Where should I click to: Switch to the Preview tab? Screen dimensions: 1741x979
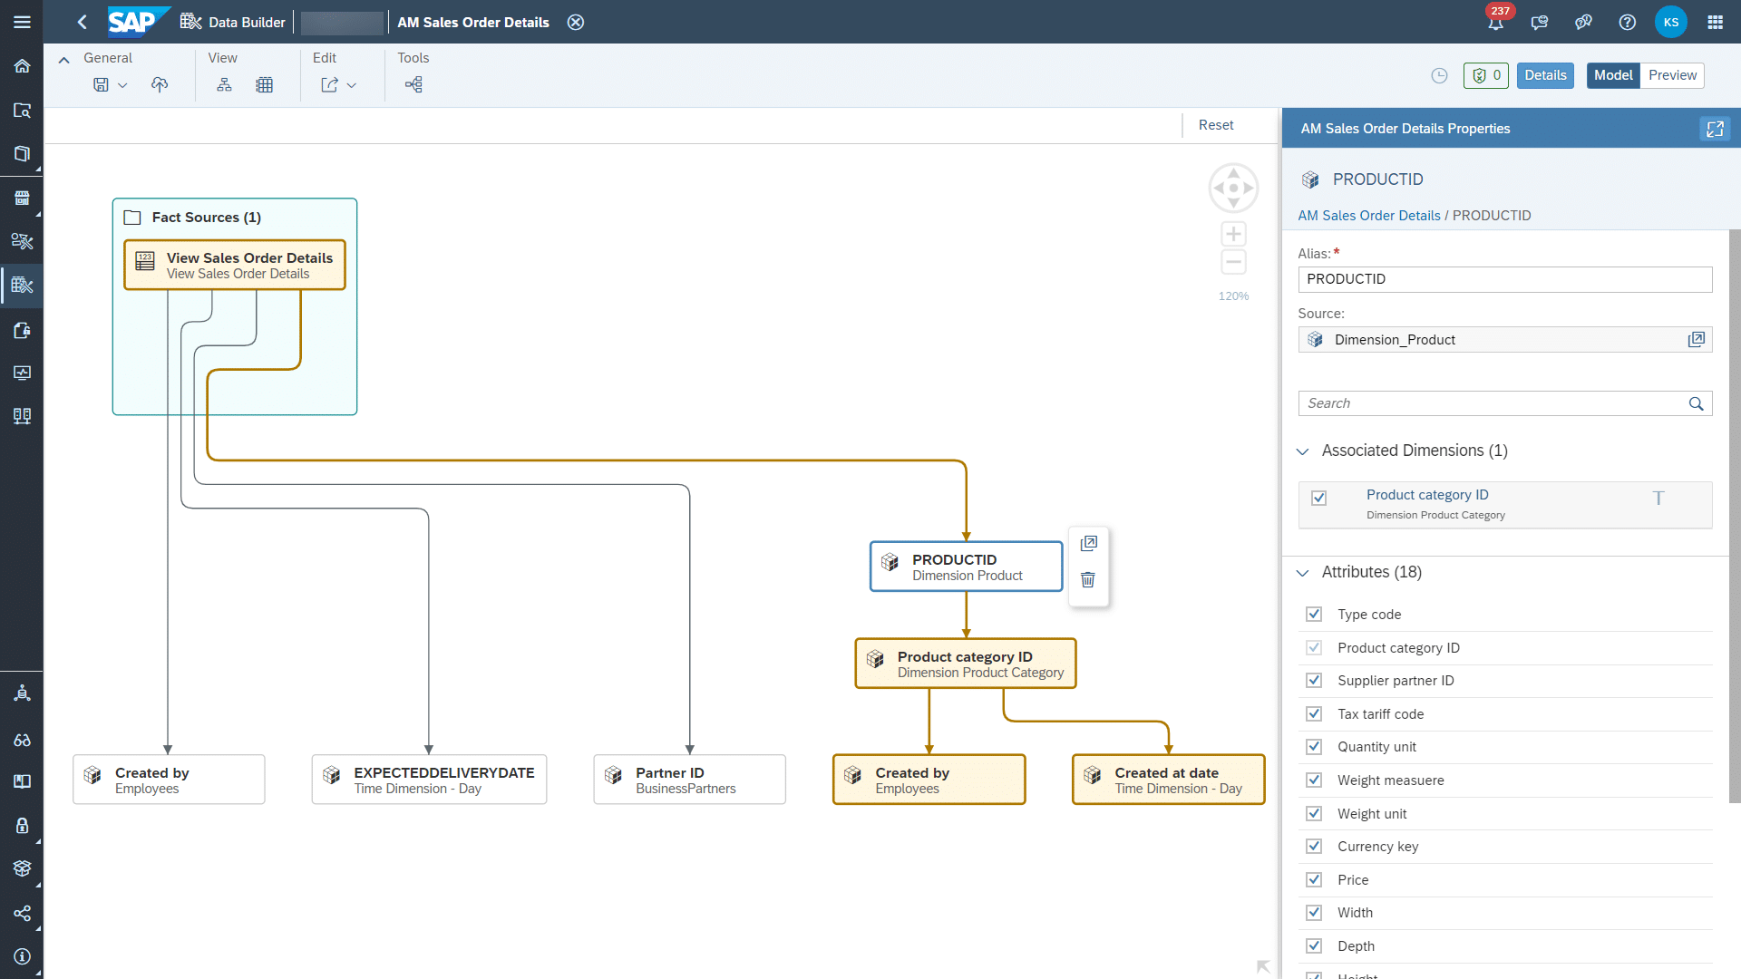(1673, 74)
